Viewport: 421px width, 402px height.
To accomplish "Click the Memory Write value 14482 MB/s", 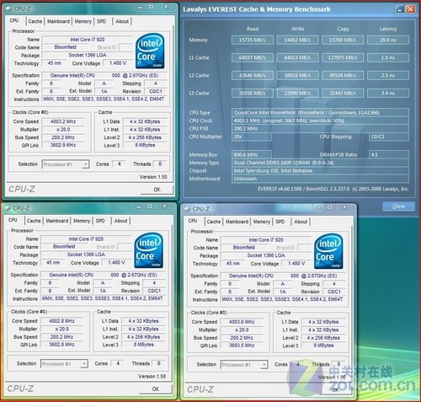I will [x=297, y=40].
